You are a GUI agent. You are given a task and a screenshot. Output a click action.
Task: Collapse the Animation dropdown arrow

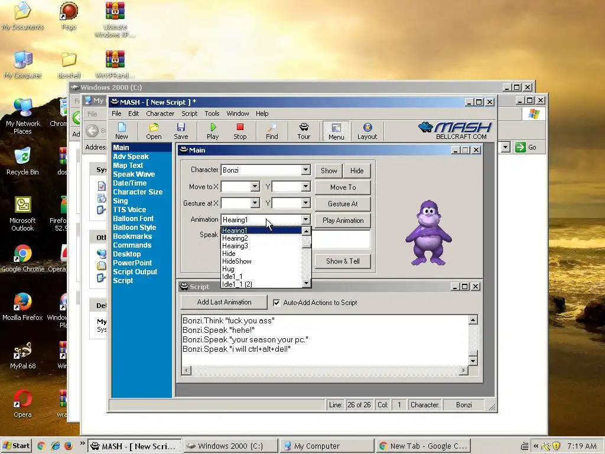pyautogui.click(x=305, y=220)
